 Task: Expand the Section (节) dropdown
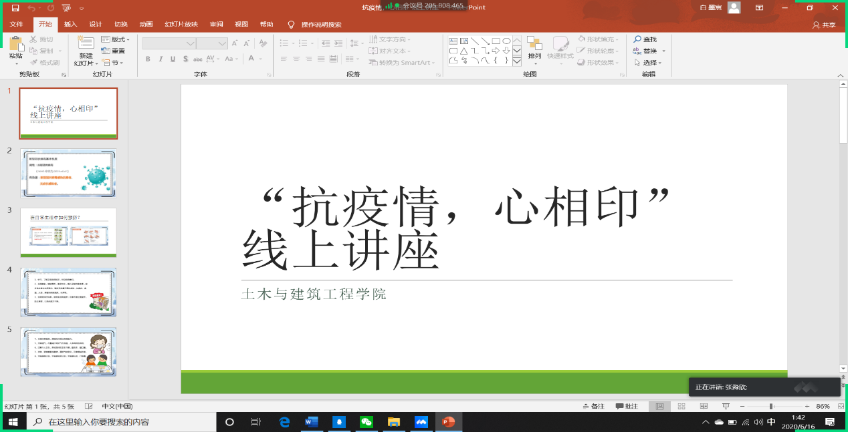(113, 63)
